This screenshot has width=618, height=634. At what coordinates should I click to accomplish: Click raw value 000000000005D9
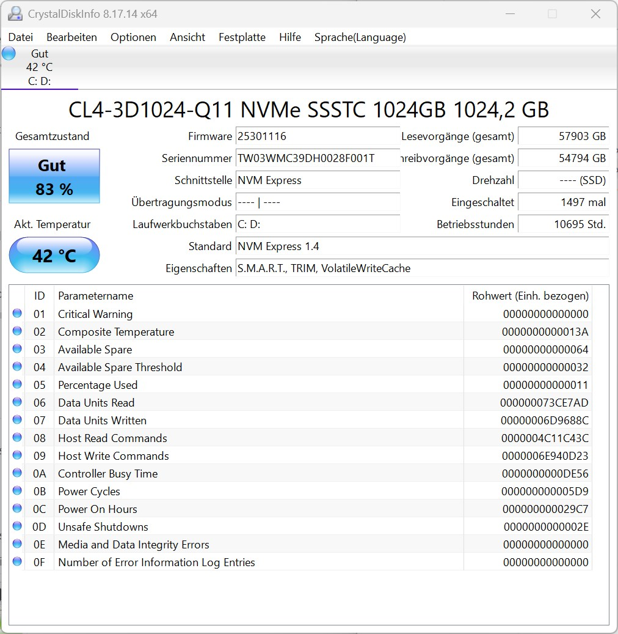pyautogui.click(x=545, y=492)
